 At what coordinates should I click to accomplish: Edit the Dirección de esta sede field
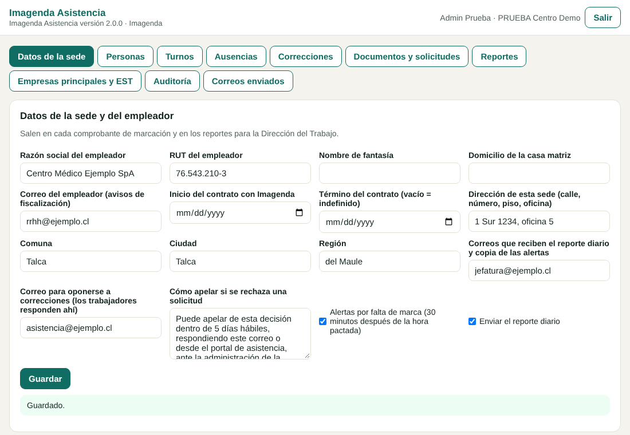539,222
